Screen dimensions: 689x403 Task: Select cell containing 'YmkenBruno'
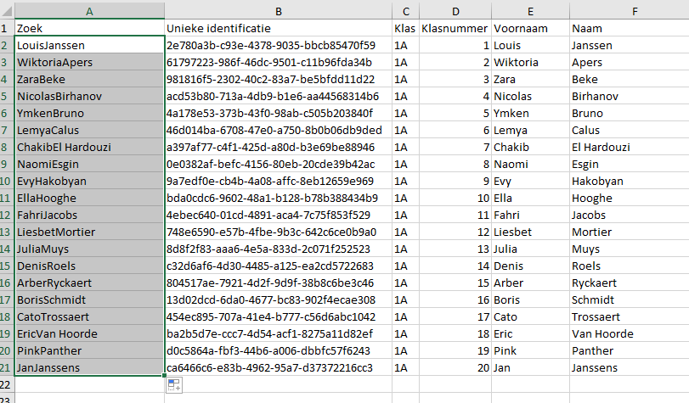[90, 113]
